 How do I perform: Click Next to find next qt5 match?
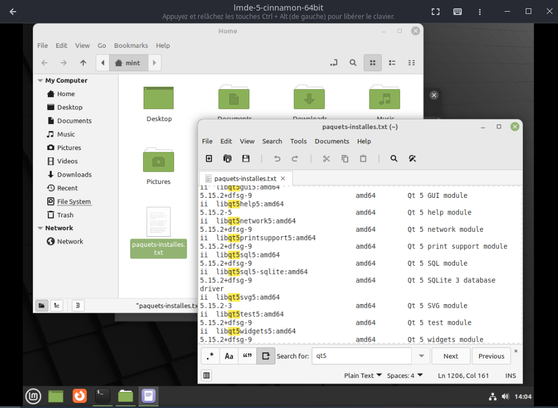(451, 356)
